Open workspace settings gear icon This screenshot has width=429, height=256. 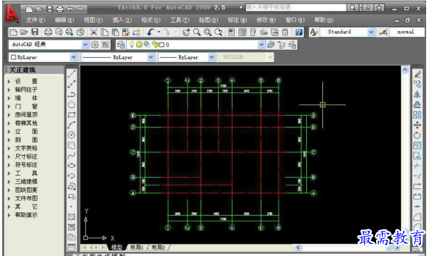pyautogui.click(x=95, y=44)
